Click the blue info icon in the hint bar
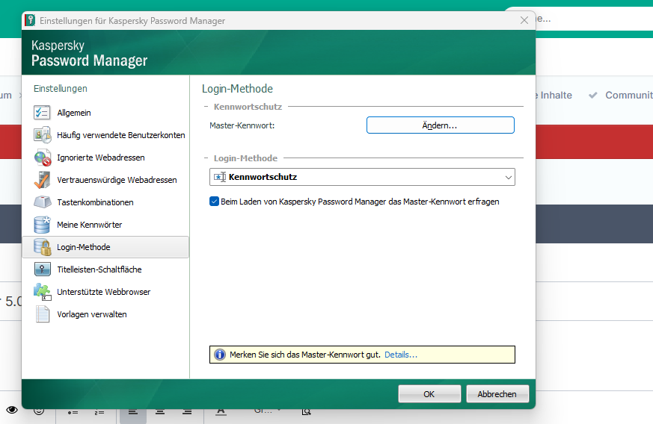This screenshot has height=424, width=653. pos(219,355)
